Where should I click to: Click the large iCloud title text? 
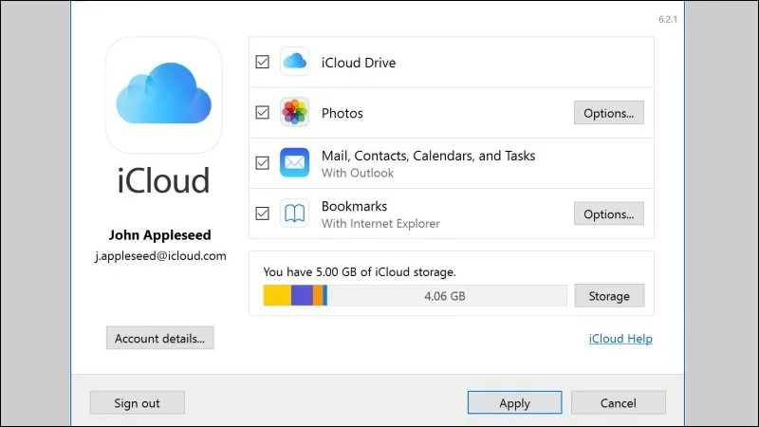click(163, 180)
